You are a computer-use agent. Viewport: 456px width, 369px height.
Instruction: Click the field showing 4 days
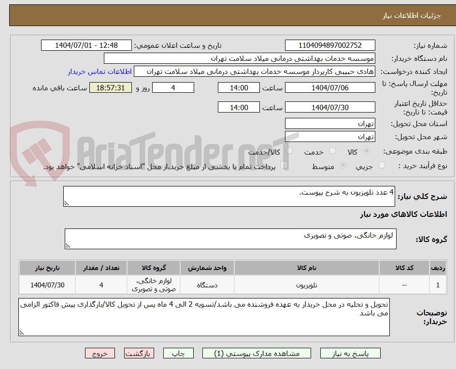(x=173, y=87)
